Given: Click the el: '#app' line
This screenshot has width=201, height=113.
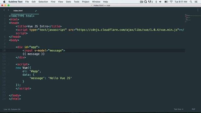Looking at the screenshot, I should (32, 71).
